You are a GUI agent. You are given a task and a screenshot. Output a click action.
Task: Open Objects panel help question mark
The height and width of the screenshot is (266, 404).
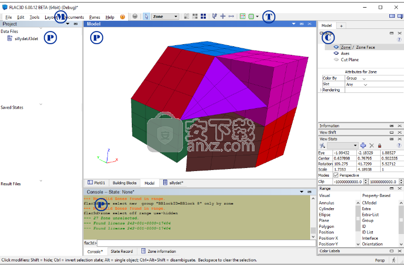tap(399, 40)
